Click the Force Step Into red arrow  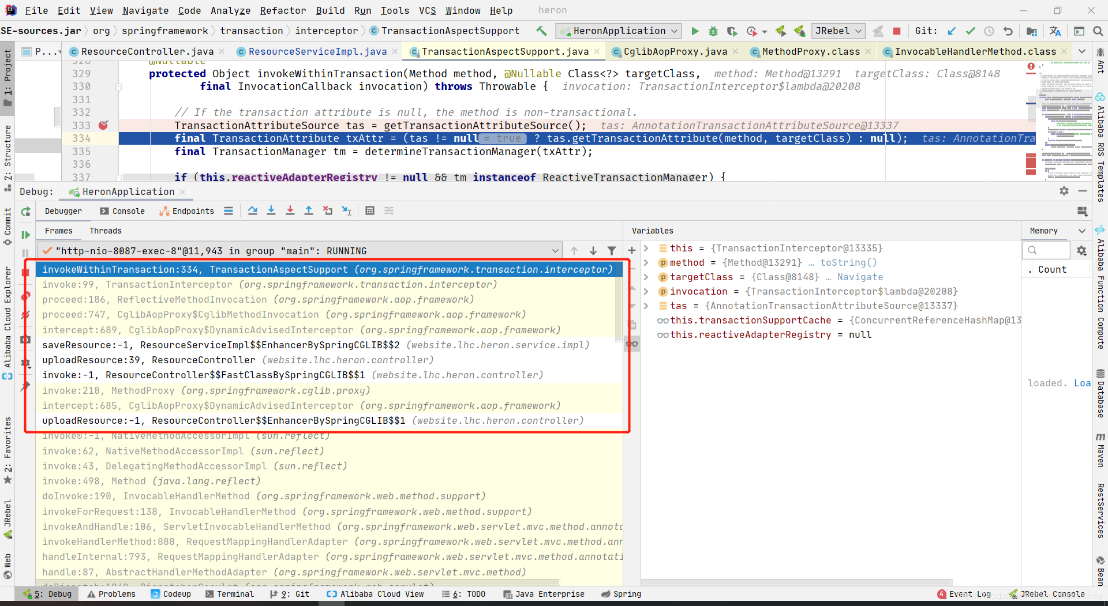pyautogui.click(x=290, y=211)
